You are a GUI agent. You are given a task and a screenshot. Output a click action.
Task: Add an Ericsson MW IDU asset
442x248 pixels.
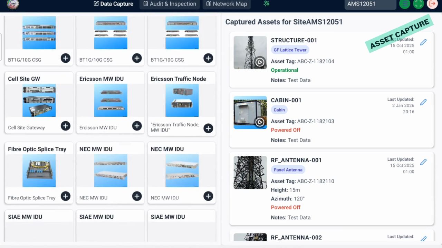pos(137,126)
